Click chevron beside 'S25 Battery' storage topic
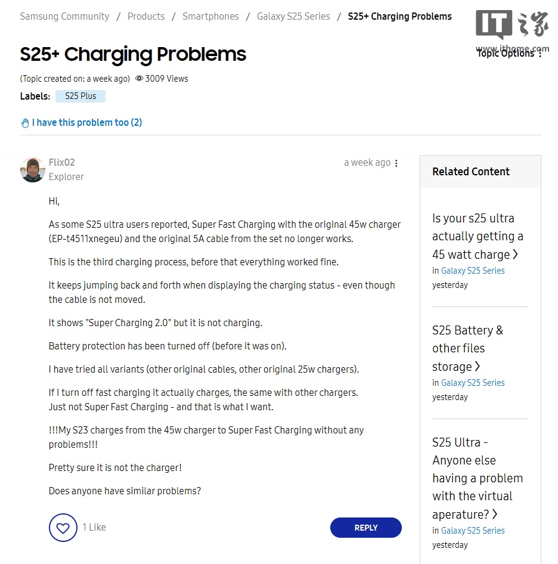 point(478,367)
